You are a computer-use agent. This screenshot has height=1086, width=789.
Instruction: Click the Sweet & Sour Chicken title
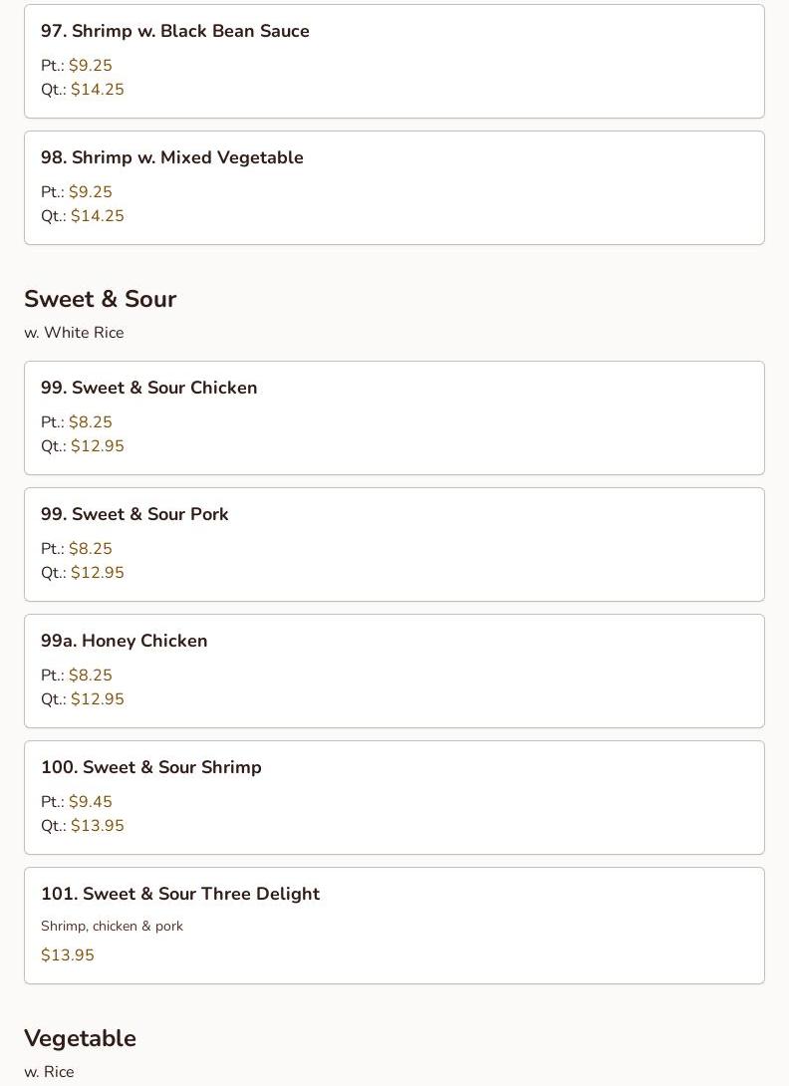click(149, 389)
